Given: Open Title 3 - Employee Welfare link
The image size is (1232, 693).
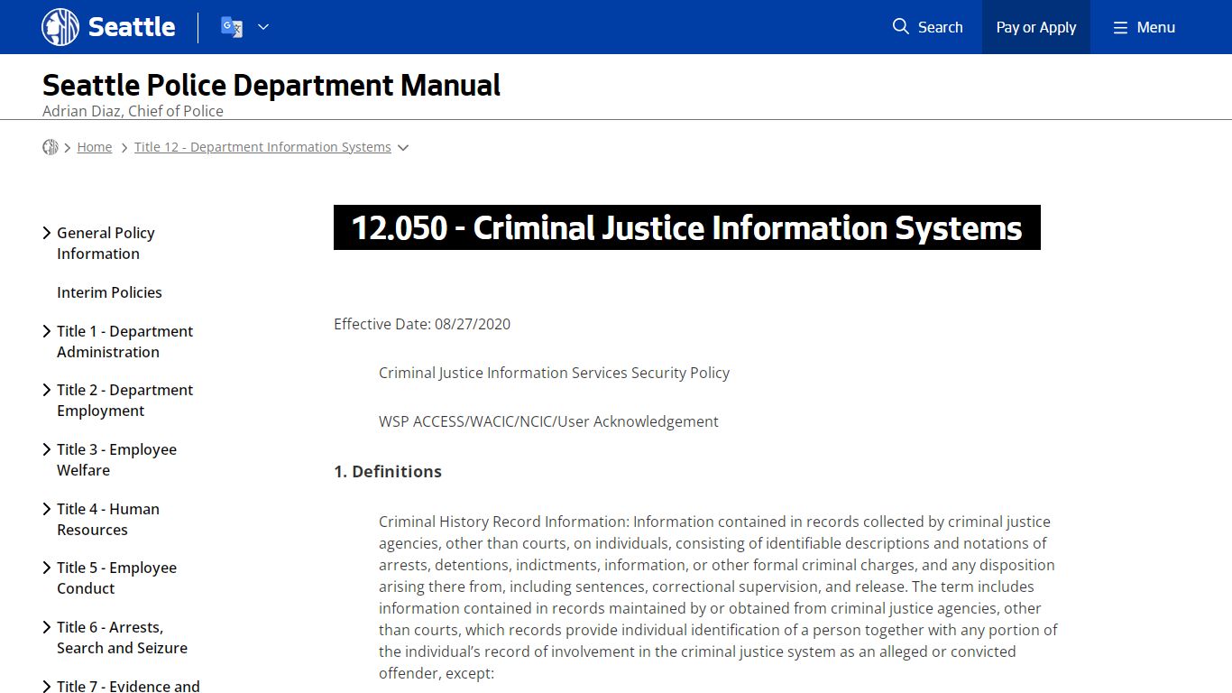Looking at the screenshot, I should coord(116,460).
